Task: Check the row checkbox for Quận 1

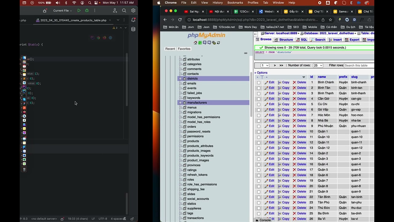Action: [259, 132]
